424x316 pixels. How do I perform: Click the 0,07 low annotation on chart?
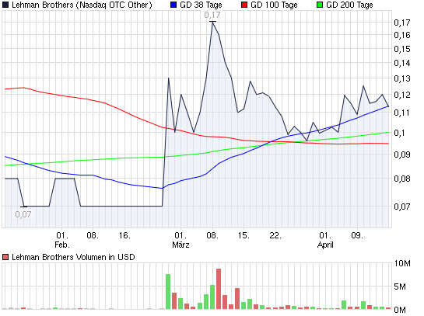(23, 214)
